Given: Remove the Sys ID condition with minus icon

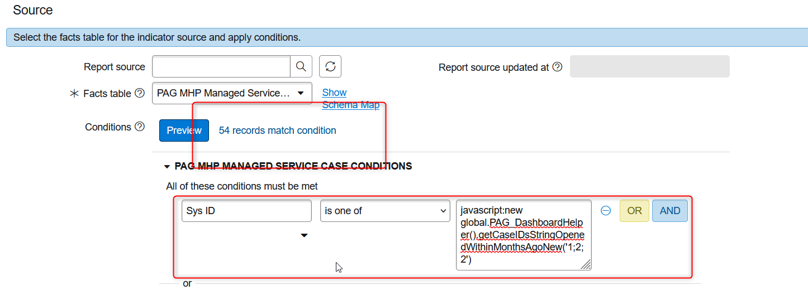Looking at the screenshot, I should [x=606, y=211].
